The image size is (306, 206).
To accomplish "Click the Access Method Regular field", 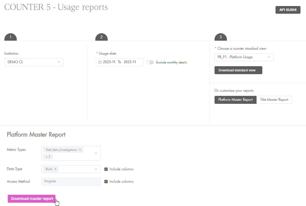I will click(71, 182).
